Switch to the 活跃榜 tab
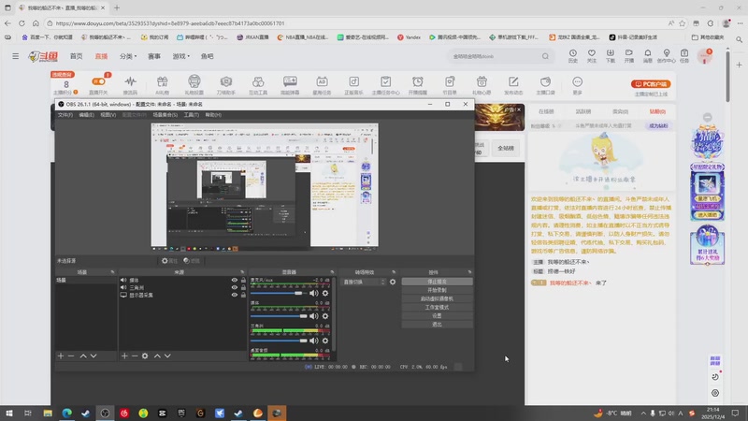Screen dimensions: 748x421 [583, 111]
